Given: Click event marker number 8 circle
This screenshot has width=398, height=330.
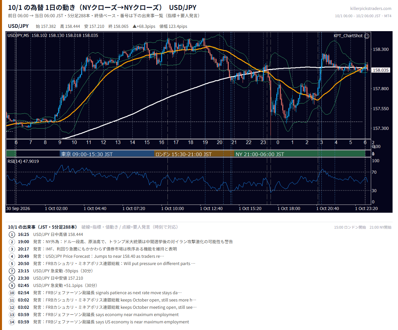Looking at the screenshot, I should click(12, 278).
